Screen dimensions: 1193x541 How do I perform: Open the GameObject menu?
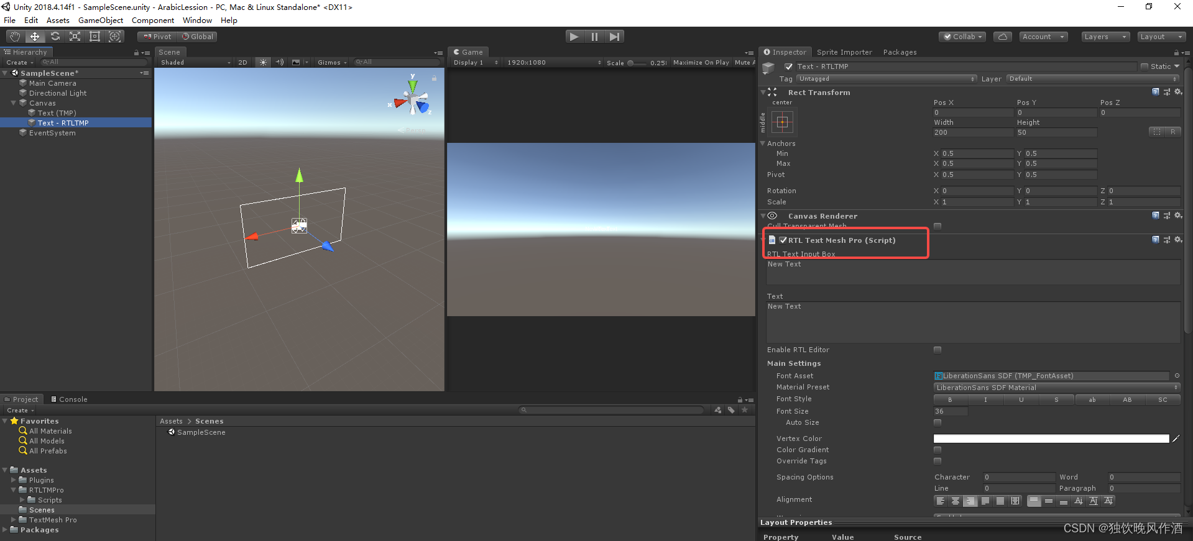tap(101, 20)
